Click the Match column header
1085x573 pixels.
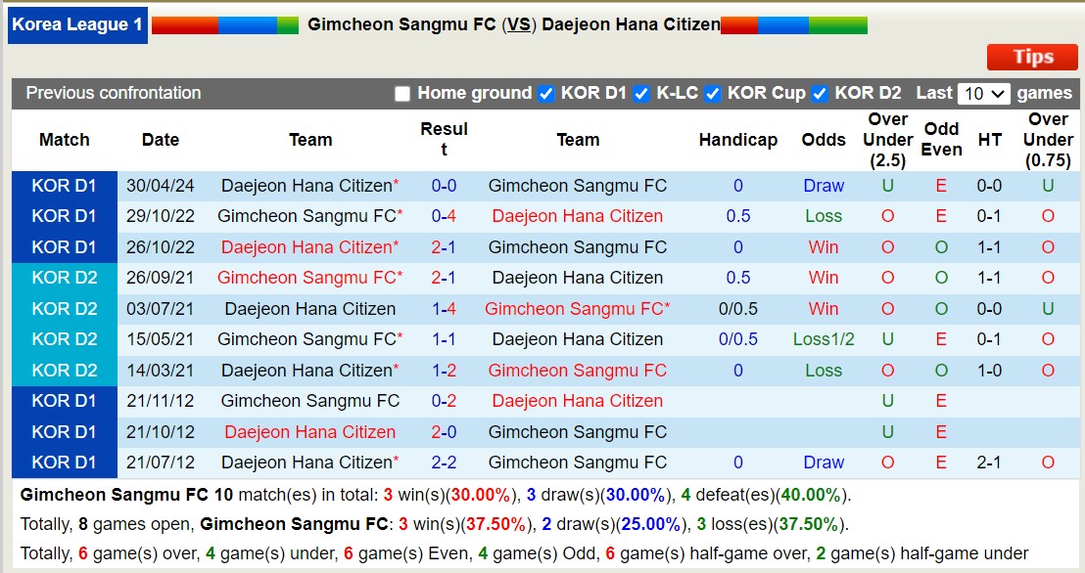tap(64, 140)
